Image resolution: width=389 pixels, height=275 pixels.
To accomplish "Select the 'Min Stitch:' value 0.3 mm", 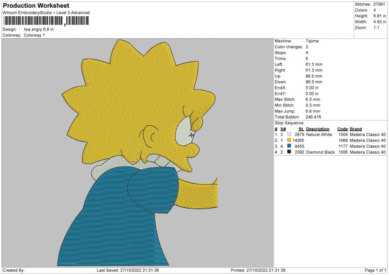I will point(313,105).
